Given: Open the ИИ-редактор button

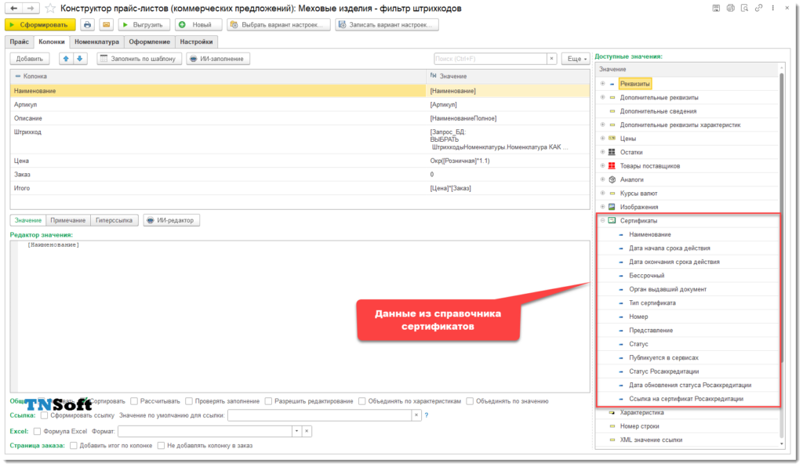Looking at the screenshot, I should (172, 220).
